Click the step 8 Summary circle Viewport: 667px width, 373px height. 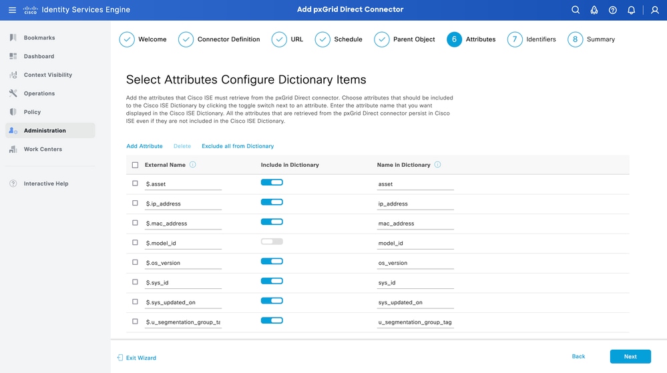click(x=575, y=39)
